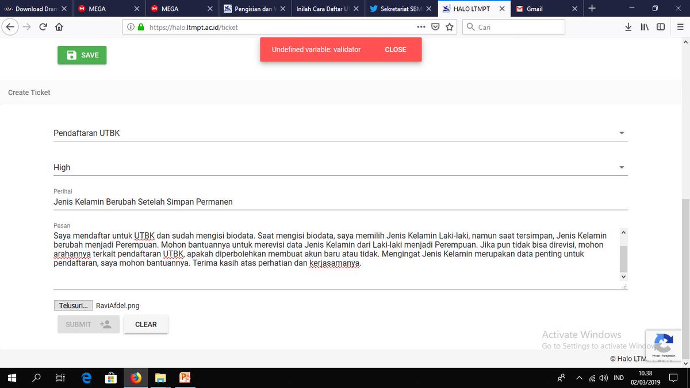Switch to the first MEGA tab
Viewport: 690px width, 388px height.
pyautogui.click(x=108, y=9)
